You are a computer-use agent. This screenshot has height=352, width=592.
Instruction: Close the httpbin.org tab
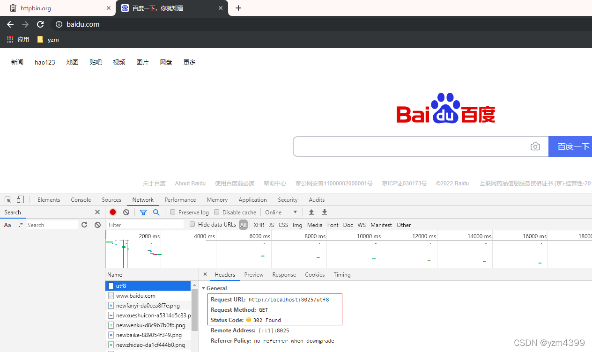[x=109, y=8]
